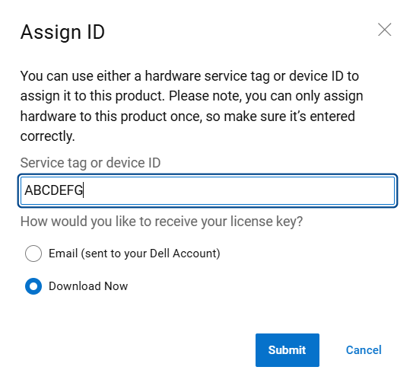Place cursor in empty area of ID field

[237, 190]
